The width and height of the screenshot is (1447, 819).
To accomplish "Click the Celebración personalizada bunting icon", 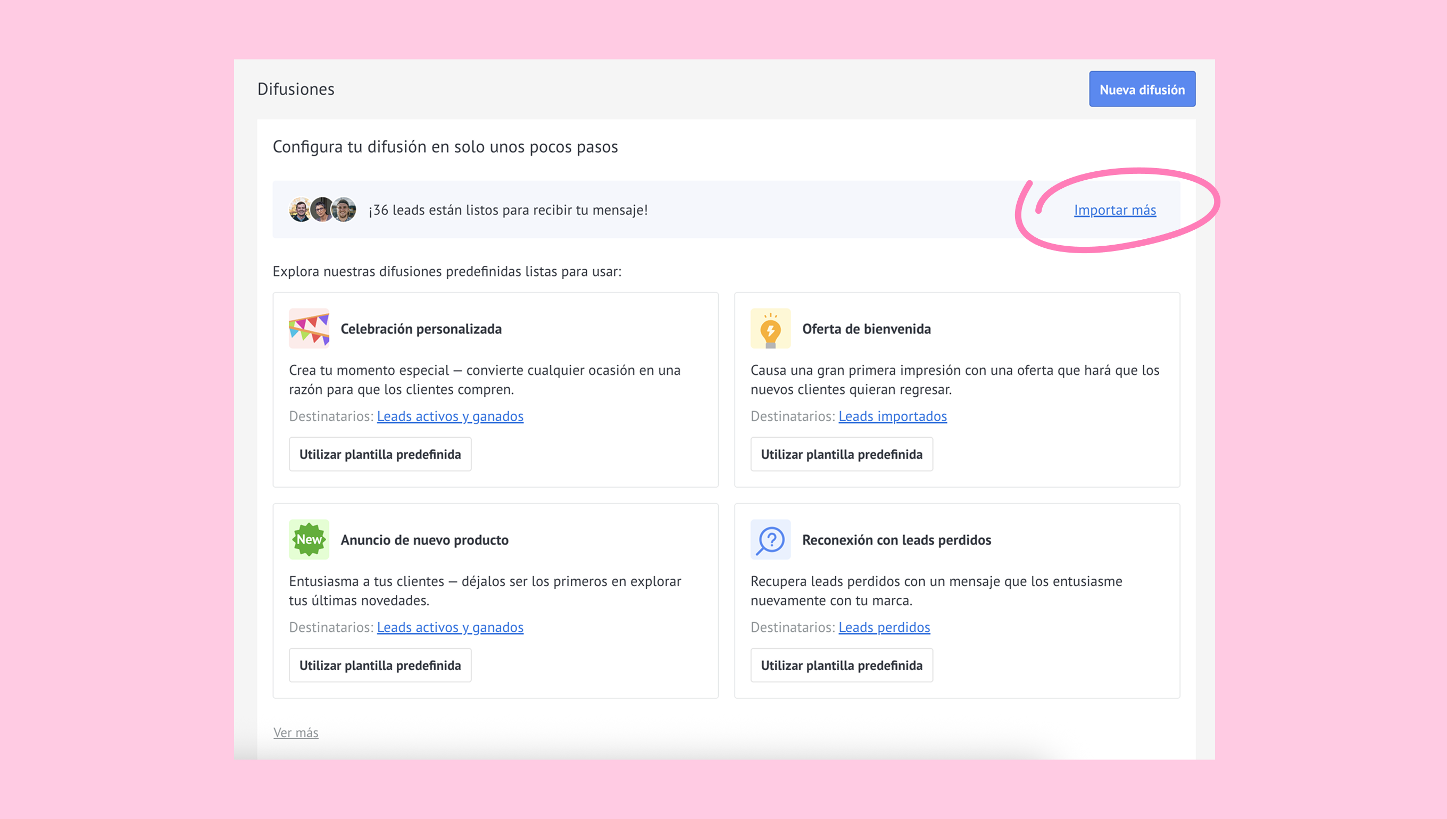I will point(309,329).
